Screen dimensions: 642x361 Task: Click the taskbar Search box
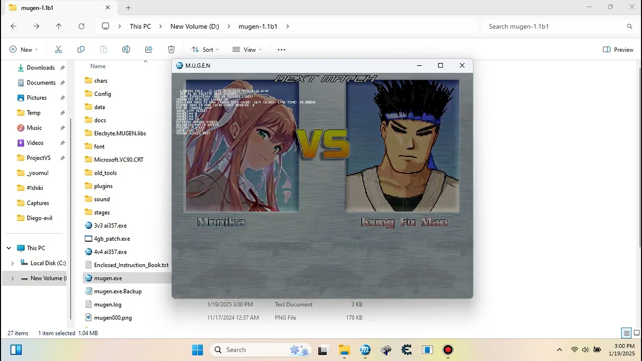[262, 350]
